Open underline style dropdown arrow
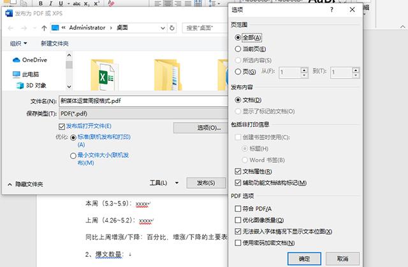 coord(68,4)
